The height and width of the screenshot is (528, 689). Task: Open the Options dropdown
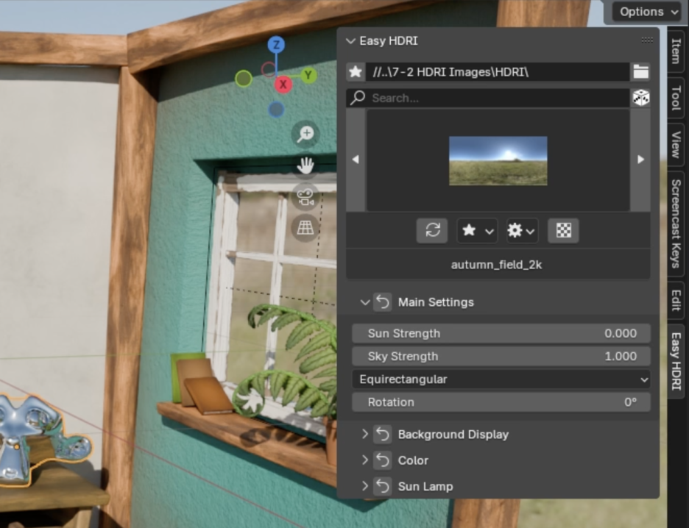click(648, 12)
